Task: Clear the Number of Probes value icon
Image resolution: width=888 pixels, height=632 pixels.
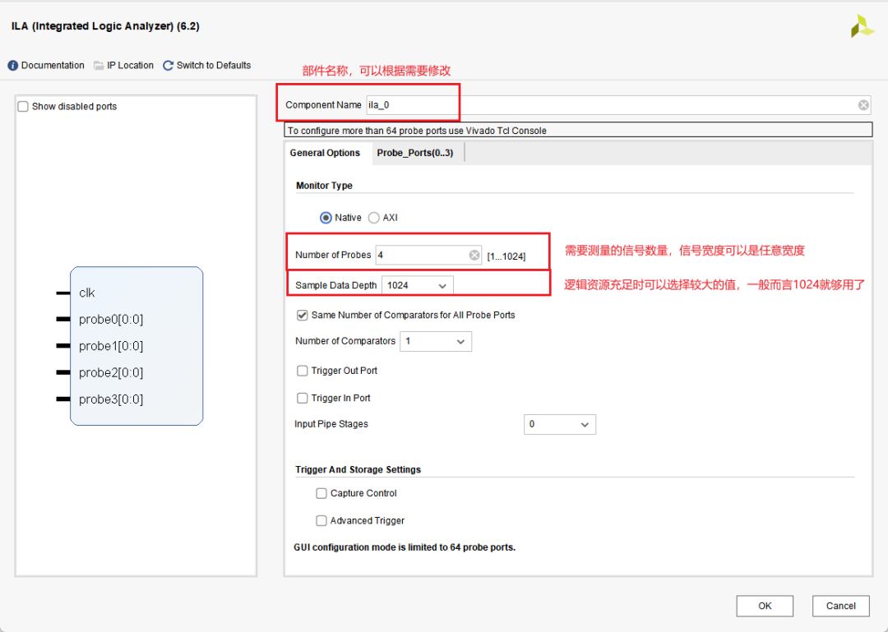Action: [x=474, y=256]
